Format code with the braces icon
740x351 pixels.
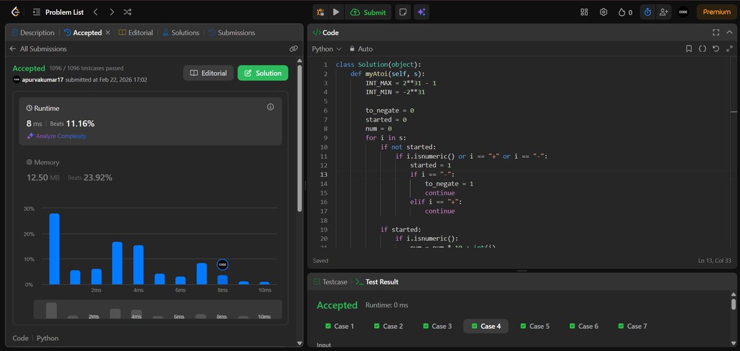pos(702,49)
